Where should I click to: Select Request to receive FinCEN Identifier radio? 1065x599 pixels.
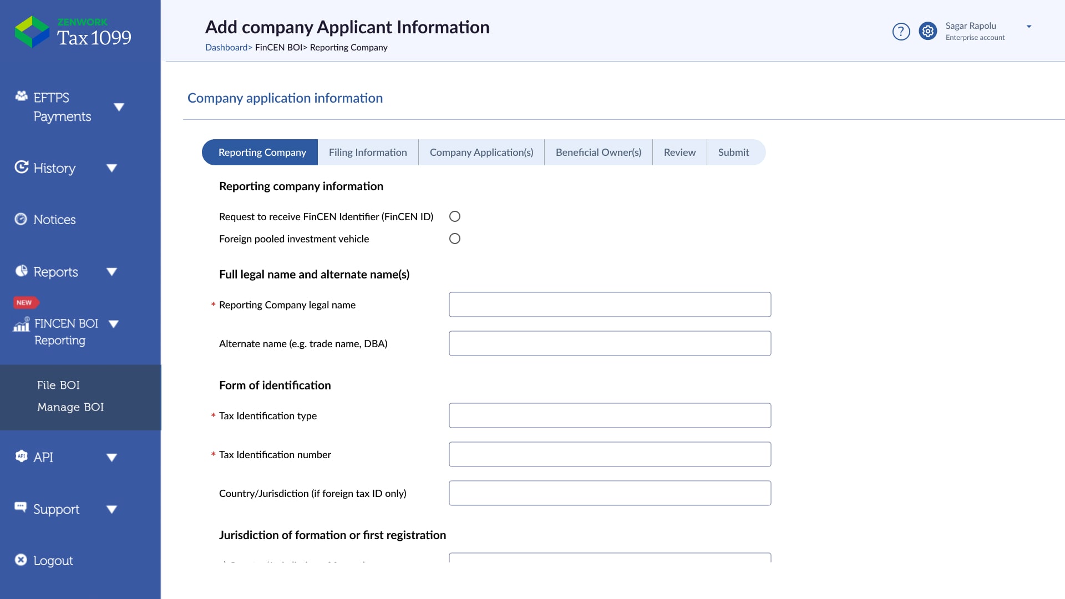455,216
